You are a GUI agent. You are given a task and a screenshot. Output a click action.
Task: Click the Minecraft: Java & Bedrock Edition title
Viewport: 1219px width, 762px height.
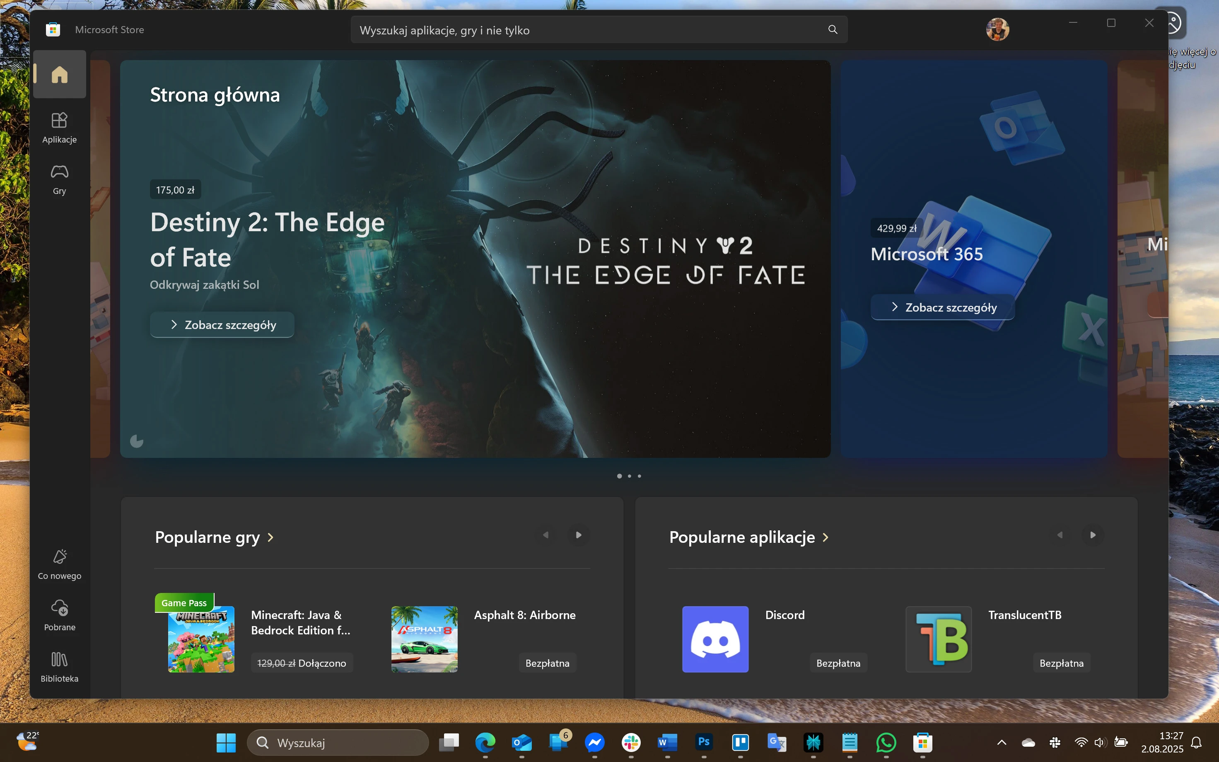click(x=301, y=622)
